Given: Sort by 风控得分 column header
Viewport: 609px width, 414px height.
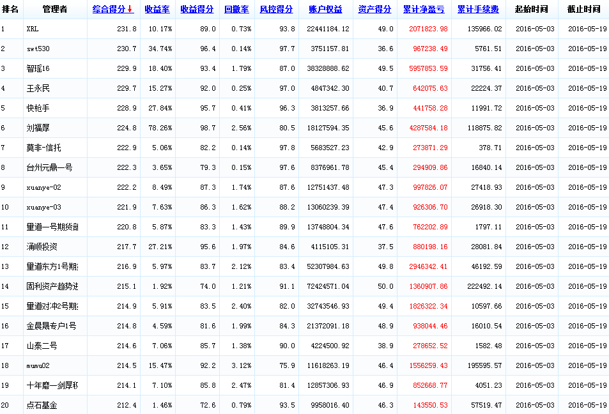Looking at the screenshot, I should click(x=276, y=10).
